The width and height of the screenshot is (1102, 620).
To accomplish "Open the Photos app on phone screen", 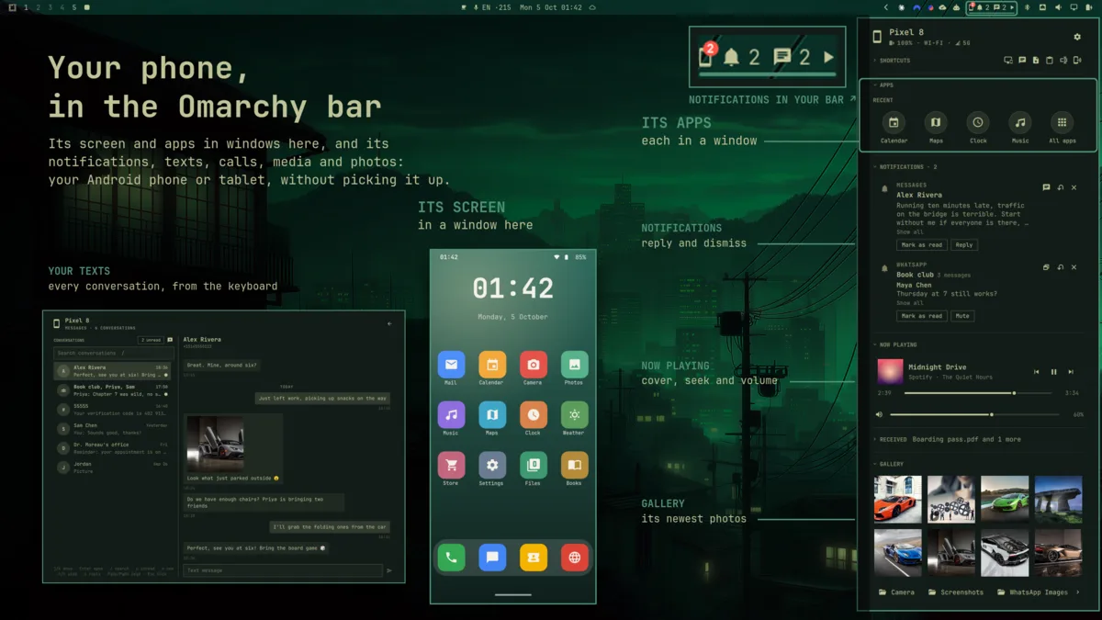I will tap(574, 365).
